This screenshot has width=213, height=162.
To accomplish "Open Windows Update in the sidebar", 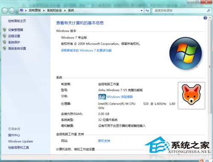I will [x=20, y=141].
